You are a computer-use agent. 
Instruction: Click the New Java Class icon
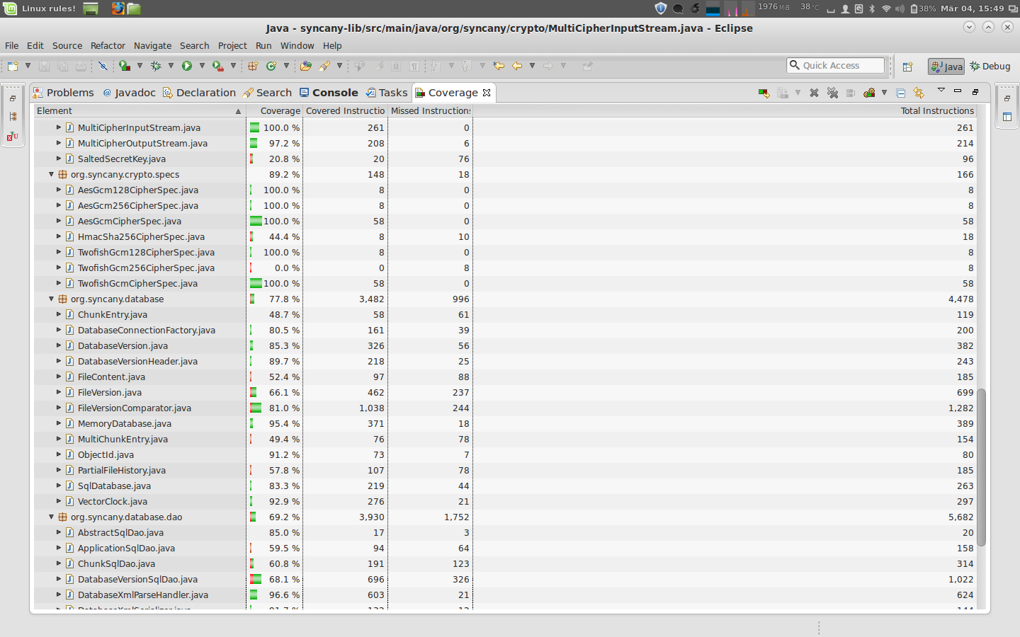pyautogui.click(x=271, y=66)
